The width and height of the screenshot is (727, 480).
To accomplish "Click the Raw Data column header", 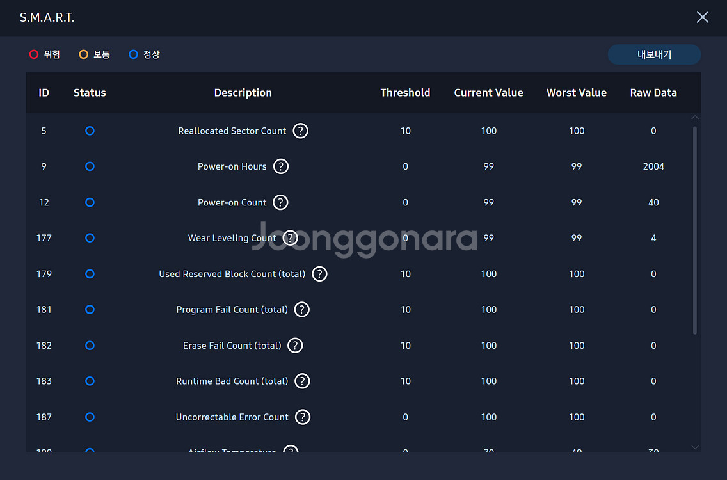I will pos(653,93).
